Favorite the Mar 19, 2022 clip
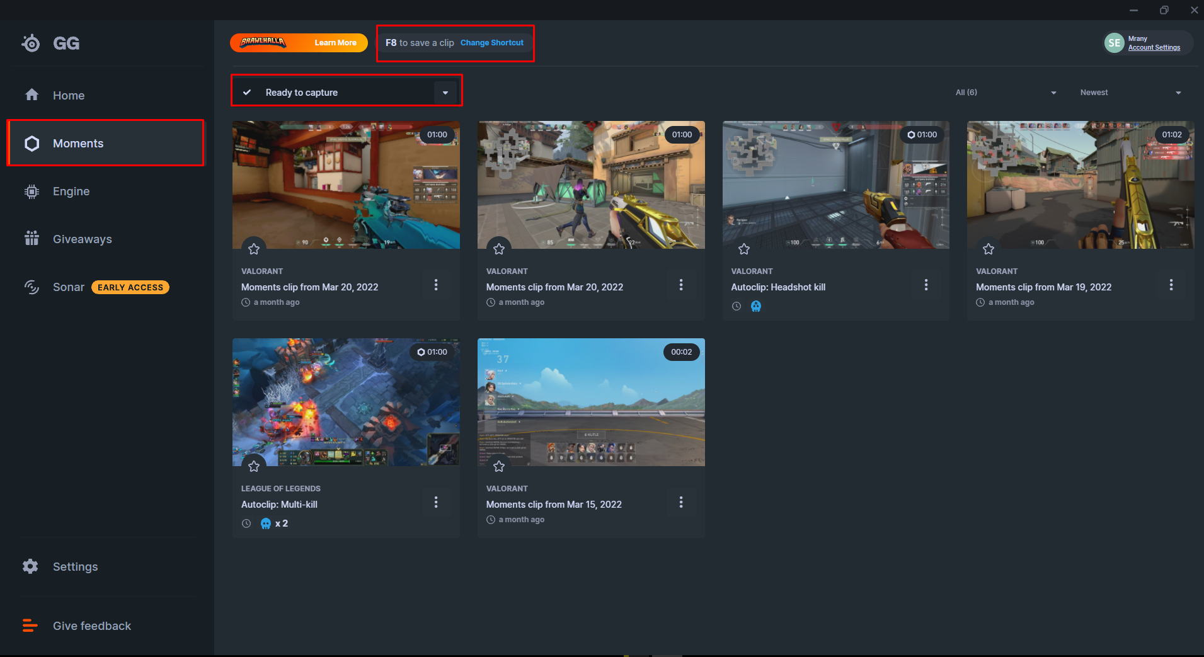Image resolution: width=1204 pixels, height=657 pixels. click(x=989, y=249)
